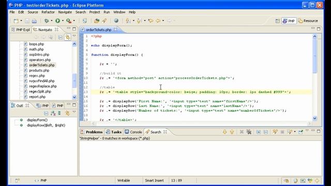
Task: Open Back navigation history dropdown arrow
Action: point(163,21)
